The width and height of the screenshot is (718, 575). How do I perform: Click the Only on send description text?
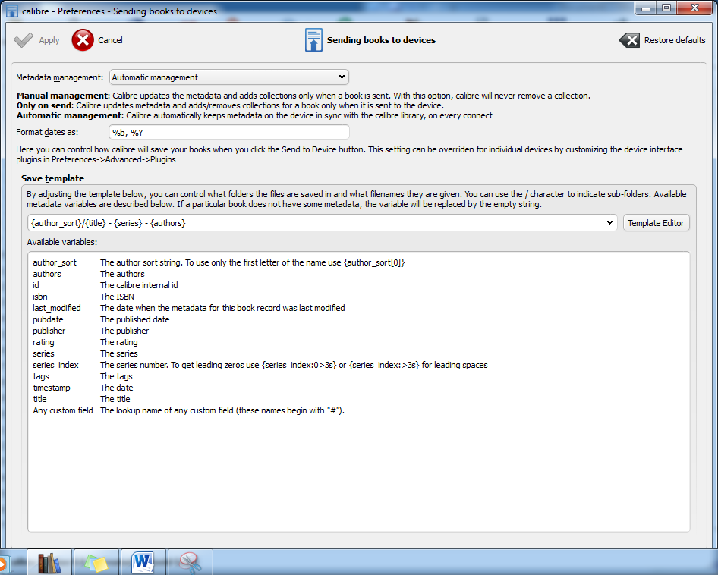(x=230, y=105)
